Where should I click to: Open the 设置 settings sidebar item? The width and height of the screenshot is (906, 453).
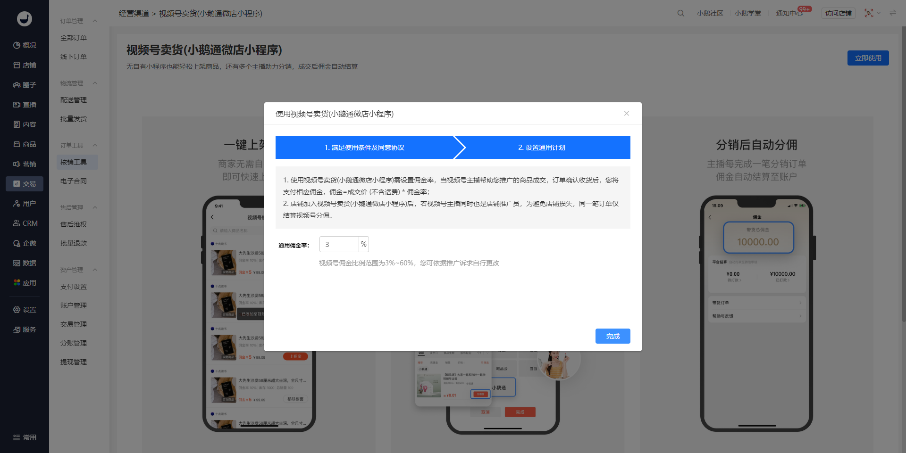click(25, 310)
